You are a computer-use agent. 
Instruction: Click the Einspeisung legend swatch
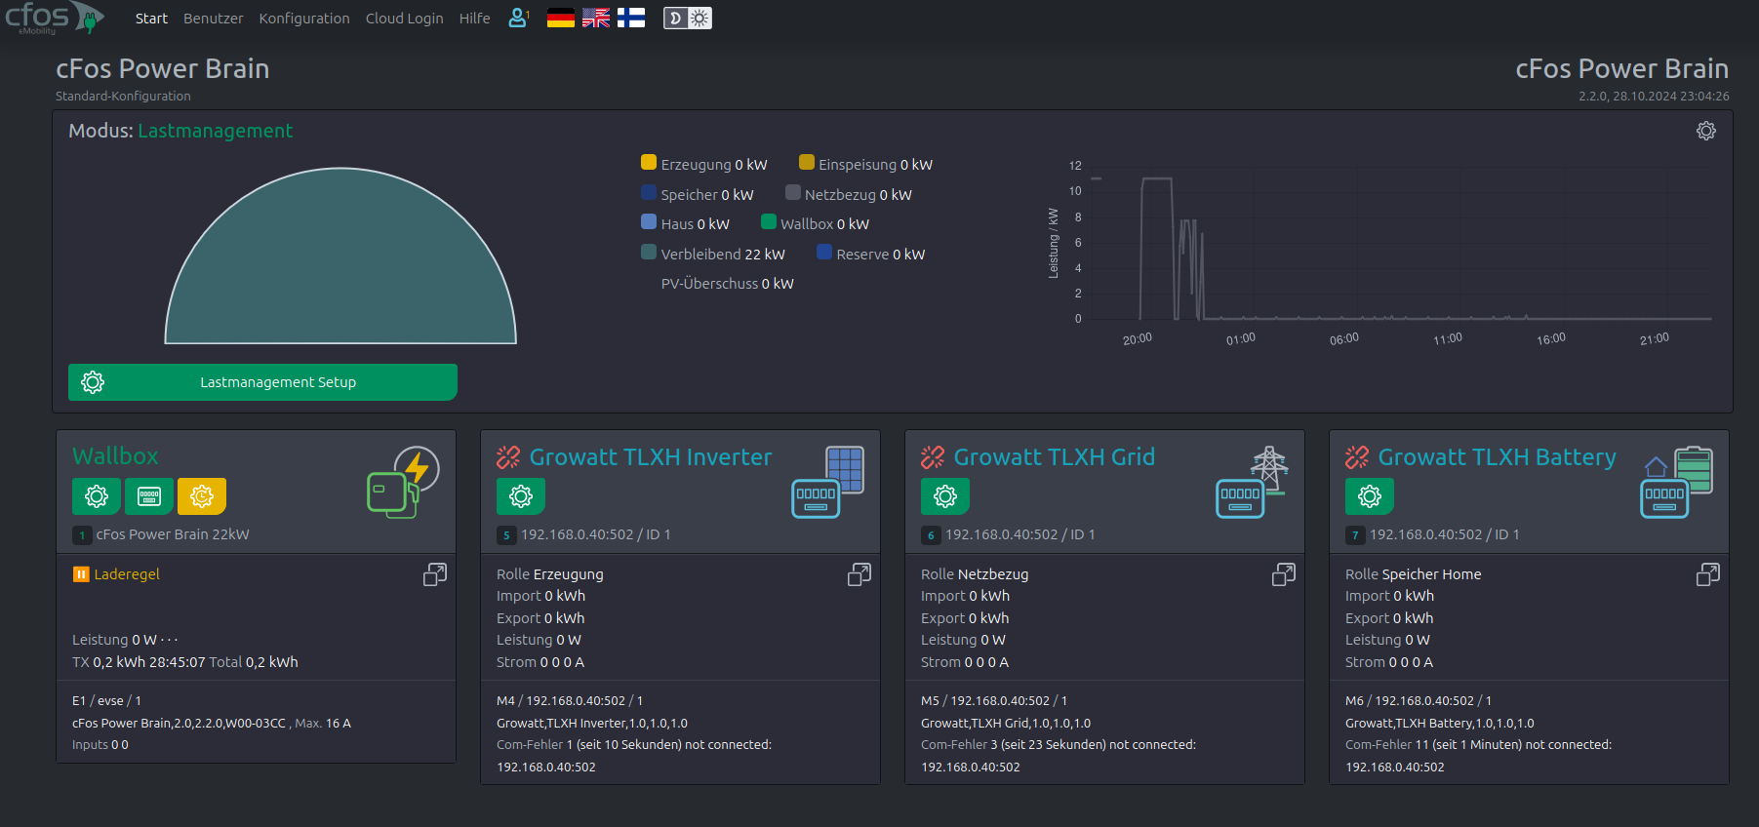point(807,162)
